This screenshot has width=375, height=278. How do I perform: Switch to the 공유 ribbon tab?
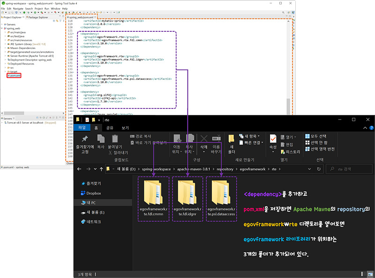click(x=110, y=128)
